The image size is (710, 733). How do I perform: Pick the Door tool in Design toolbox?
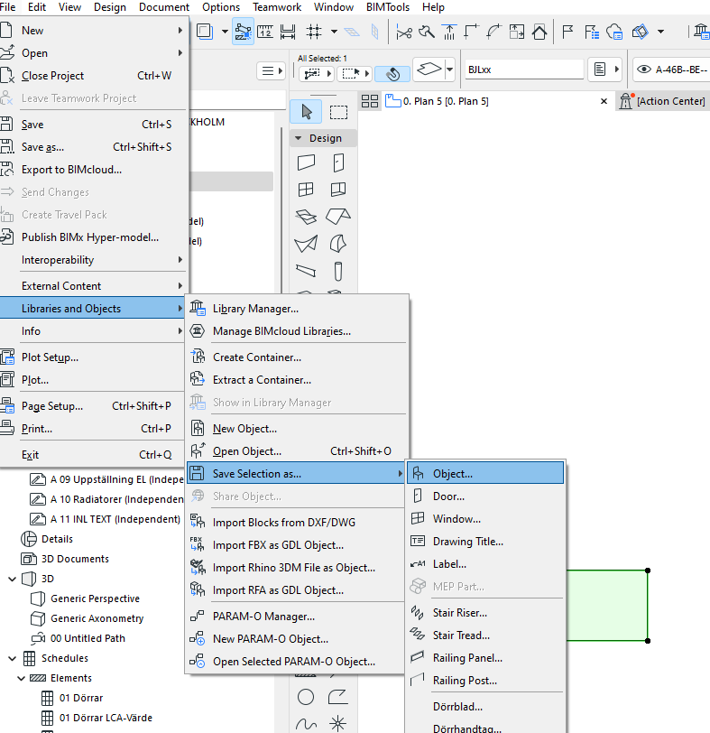point(338,162)
